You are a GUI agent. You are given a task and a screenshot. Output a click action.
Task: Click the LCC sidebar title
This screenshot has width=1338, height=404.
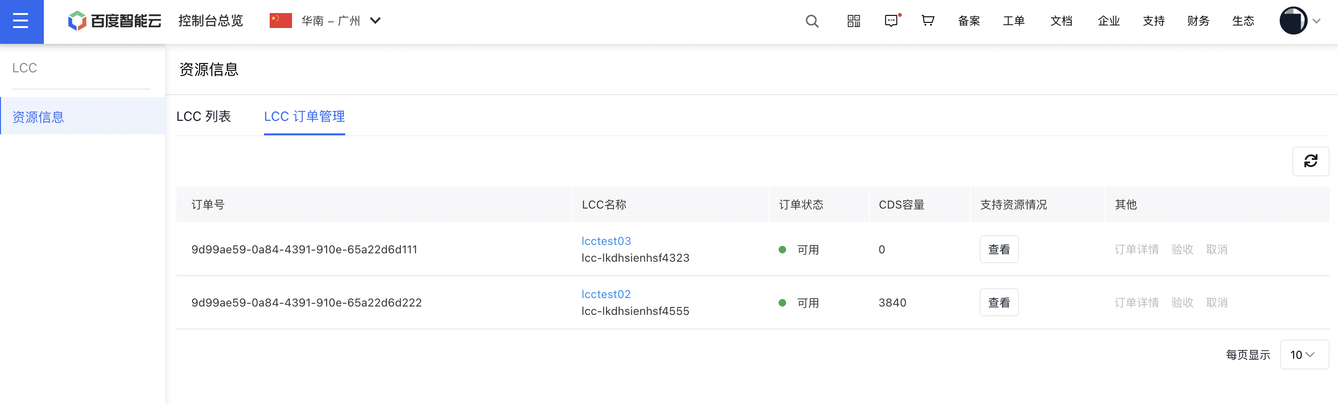[24, 68]
